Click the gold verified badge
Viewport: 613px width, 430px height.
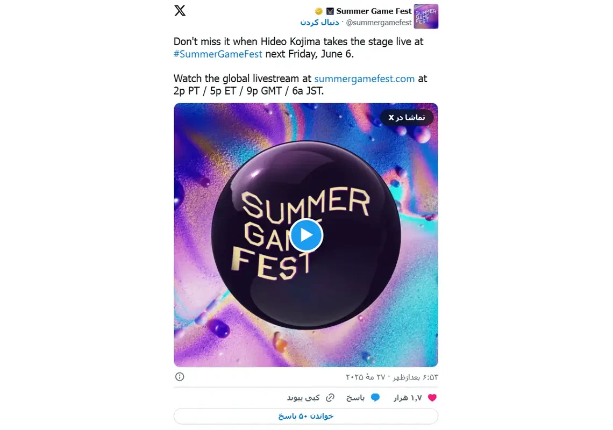319,11
